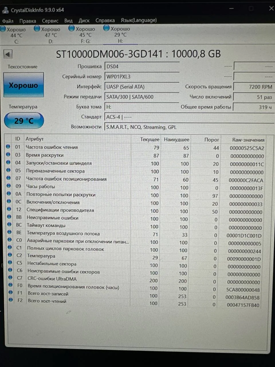
Task: Click status dot for attribute 12
Action: click(9, 209)
